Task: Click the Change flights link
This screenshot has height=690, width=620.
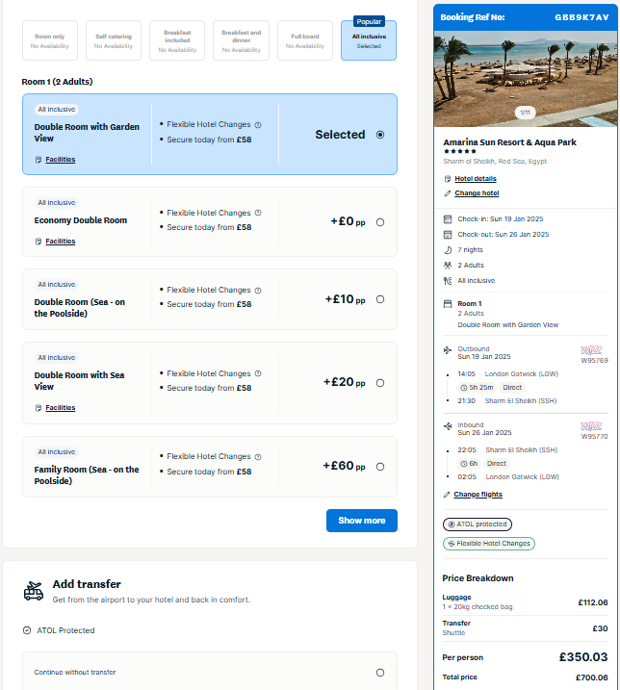Action: 478,495
